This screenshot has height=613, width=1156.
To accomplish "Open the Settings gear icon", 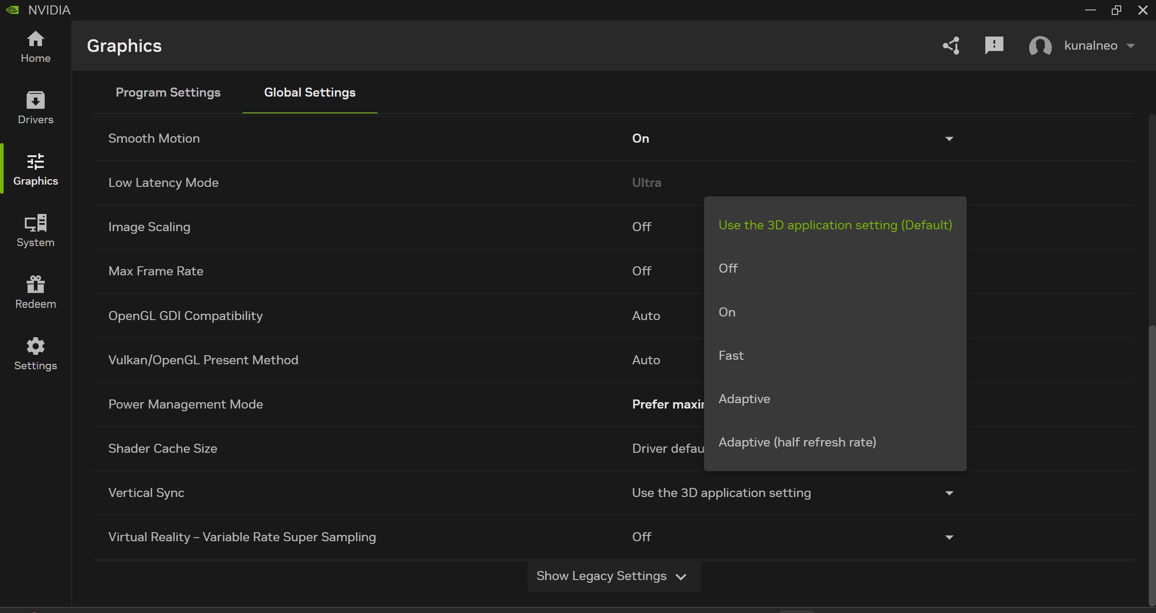I will (x=35, y=346).
